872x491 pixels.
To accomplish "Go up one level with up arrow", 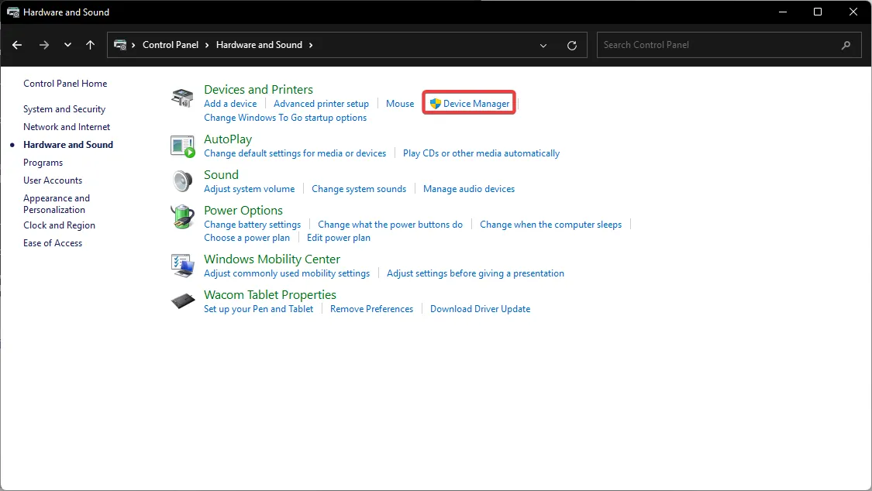I will (x=91, y=45).
